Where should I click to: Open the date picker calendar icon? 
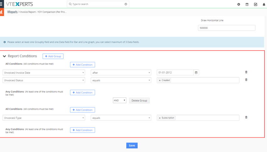click(196, 72)
